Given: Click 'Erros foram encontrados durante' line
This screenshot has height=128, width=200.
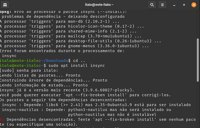Looking at the screenshot, I should (x=62, y=51).
